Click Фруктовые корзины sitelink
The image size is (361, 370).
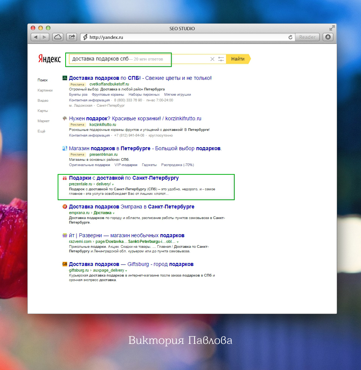[x=108, y=95]
